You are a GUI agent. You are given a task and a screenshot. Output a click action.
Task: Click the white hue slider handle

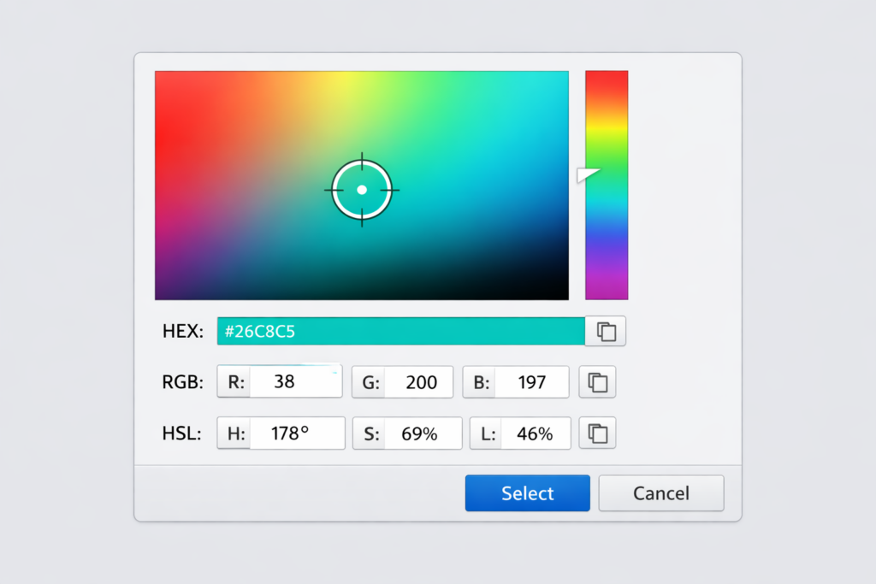coord(588,174)
